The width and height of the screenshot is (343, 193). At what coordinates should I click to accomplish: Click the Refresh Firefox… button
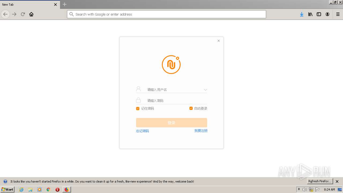tap(320, 181)
